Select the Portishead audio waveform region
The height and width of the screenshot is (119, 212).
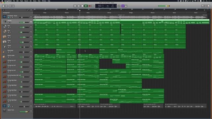coord(120,17)
